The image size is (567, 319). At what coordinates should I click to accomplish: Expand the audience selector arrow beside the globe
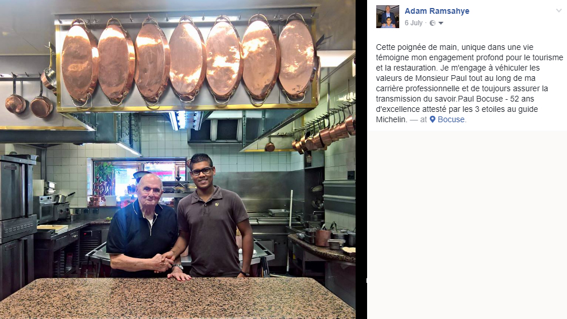441,23
